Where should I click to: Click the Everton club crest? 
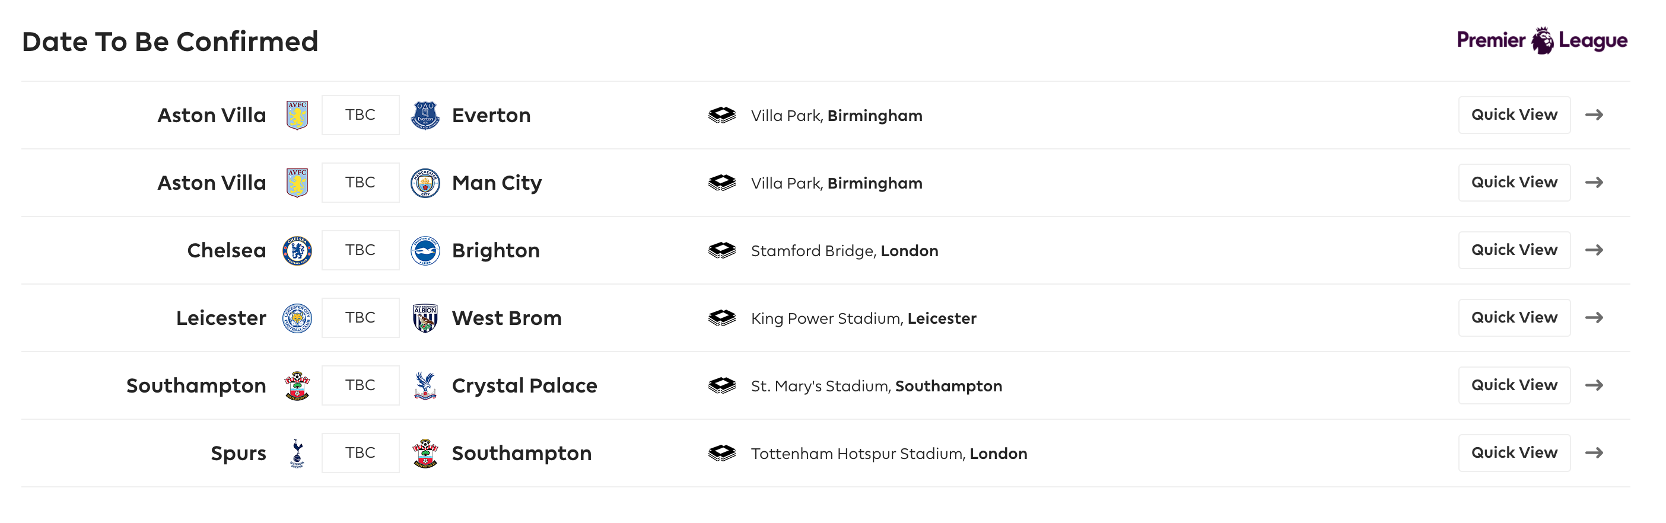click(425, 115)
